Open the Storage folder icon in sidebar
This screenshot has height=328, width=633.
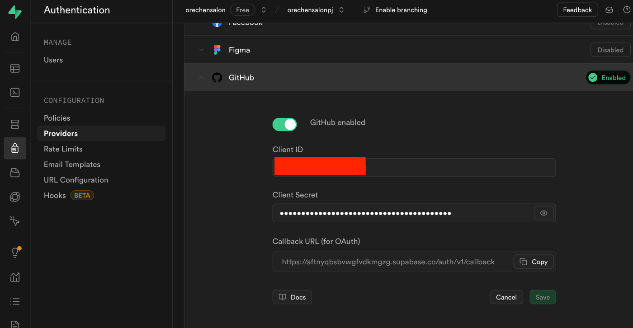pos(15,173)
